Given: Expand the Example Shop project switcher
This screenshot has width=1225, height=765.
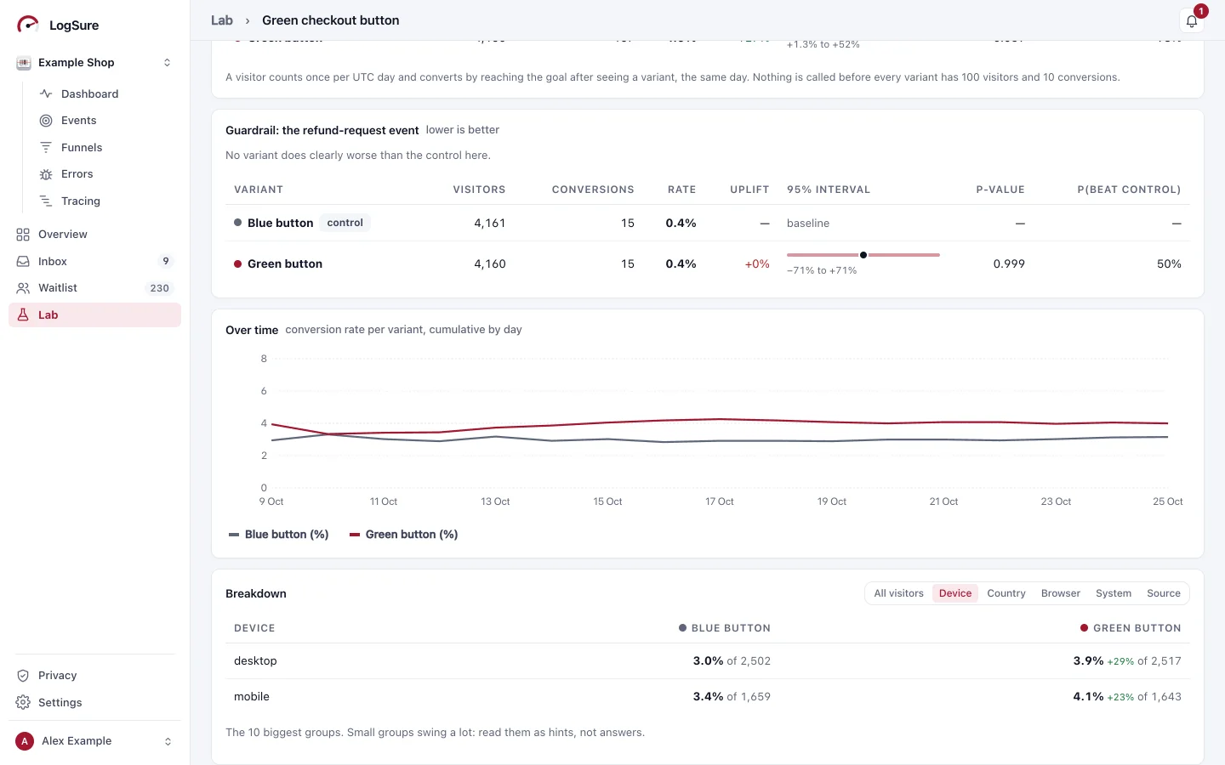Looking at the screenshot, I should click(x=167, y=63).
